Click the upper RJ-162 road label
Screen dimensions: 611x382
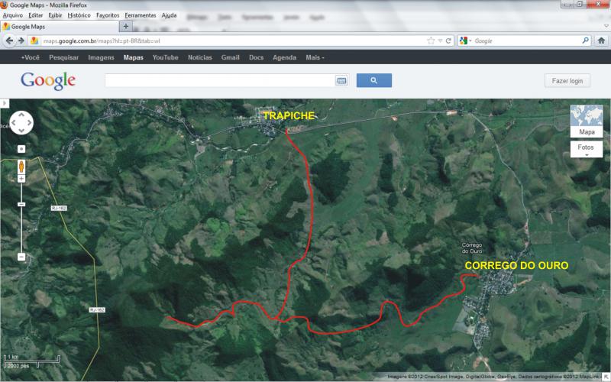pos(59,208)
